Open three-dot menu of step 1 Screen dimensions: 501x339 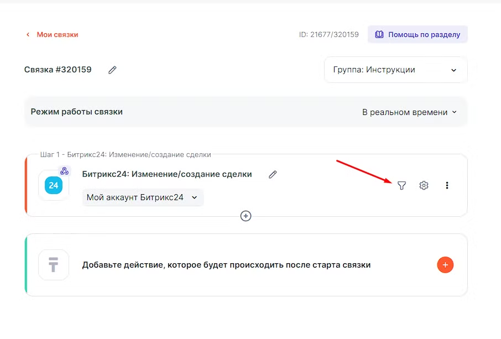447,186
